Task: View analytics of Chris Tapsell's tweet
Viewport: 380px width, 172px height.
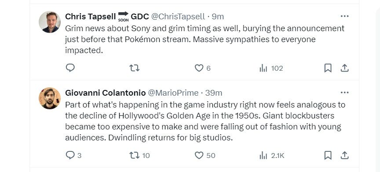Action: [263, 68]
